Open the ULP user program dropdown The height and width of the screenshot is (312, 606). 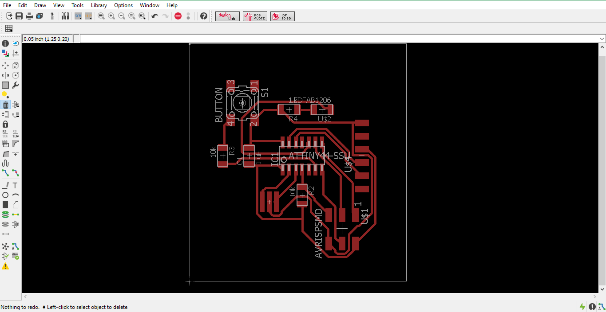point(88,16)
